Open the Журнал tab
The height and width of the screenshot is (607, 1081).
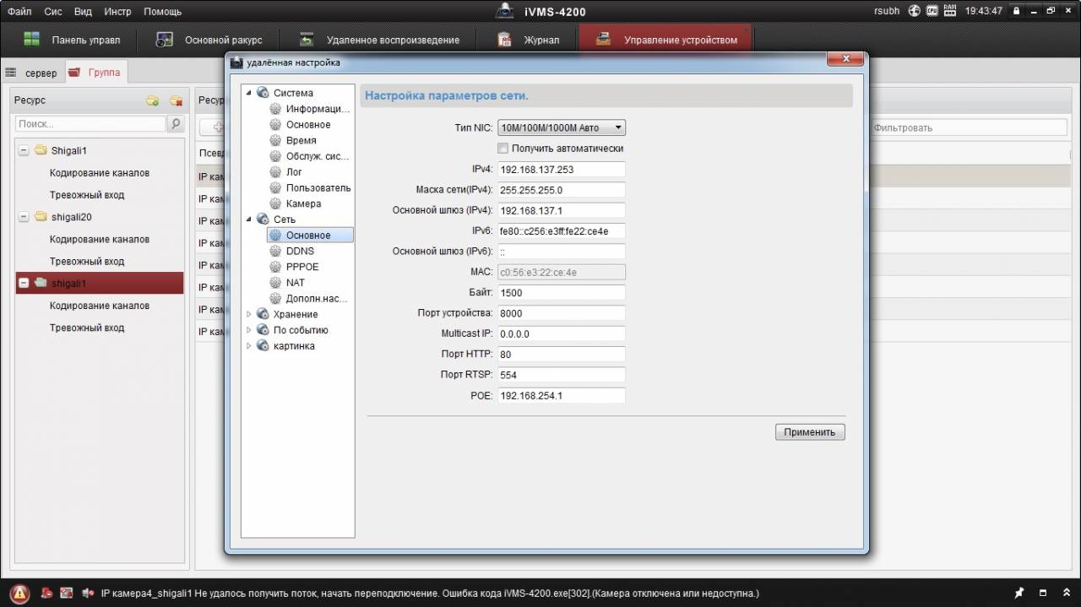(x=528, y=40)
